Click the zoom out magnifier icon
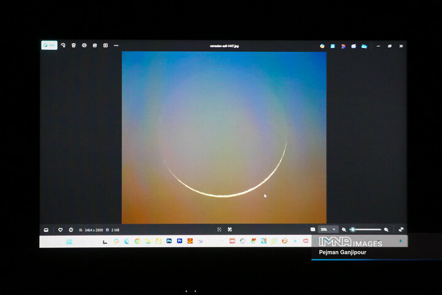Viewport: 442px width, 295px height. 344,230
